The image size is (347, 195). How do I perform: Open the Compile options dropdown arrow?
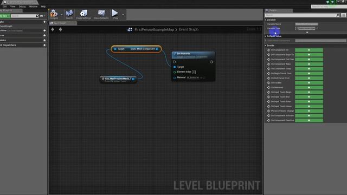[61, 15]
